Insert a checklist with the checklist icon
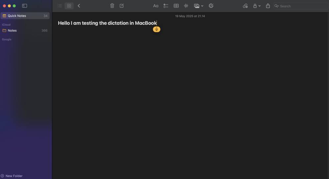The height and width of the screenshot is (179, 329). point(166,6)
